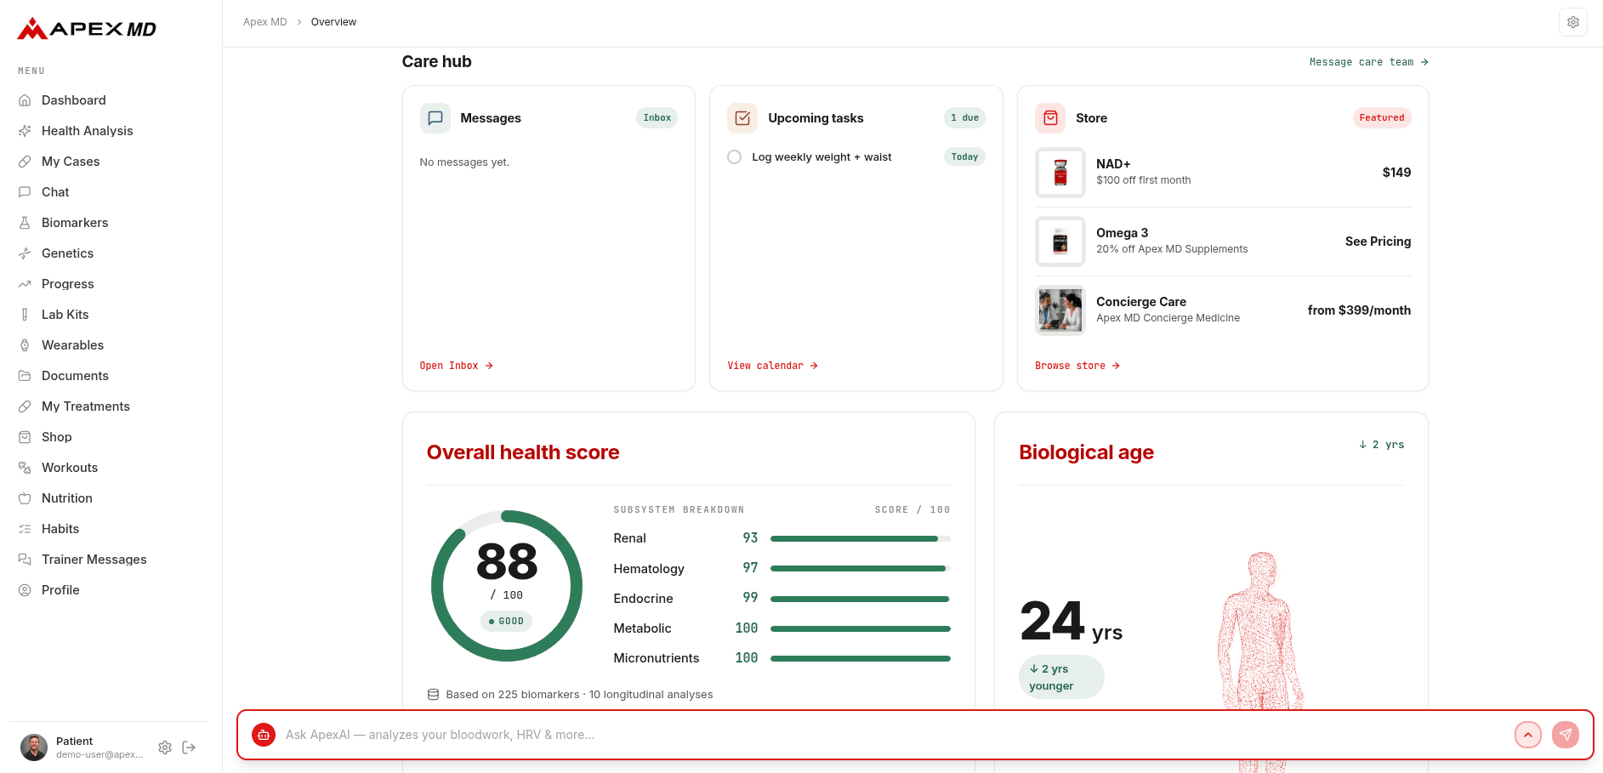Click the Habits checklist icon
The width and height of the screenshot is (1603, 773).
(25, 529)
